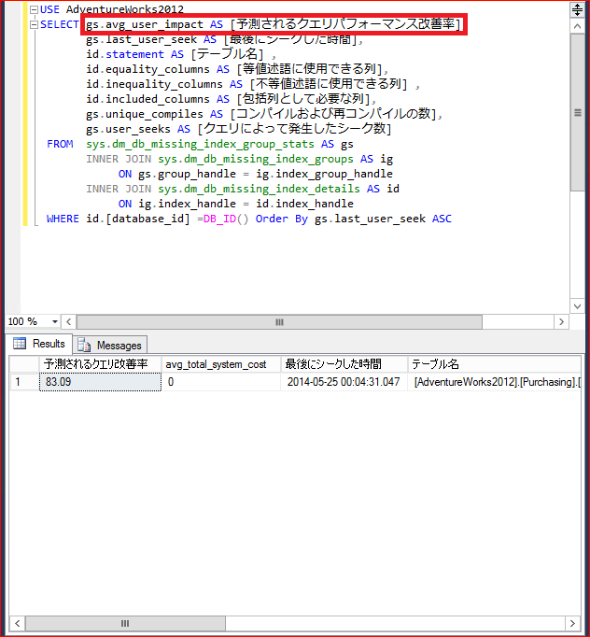The width and height of the screenshot is (590, 637).
Task: Click gs.last_user_seek in the select list
Action: (x=141, y=40)
